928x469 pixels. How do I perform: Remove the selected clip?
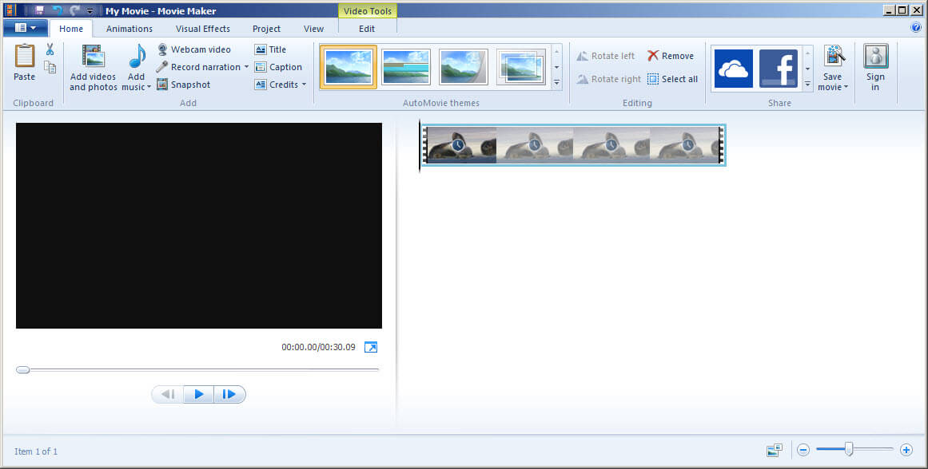[670, 56]
